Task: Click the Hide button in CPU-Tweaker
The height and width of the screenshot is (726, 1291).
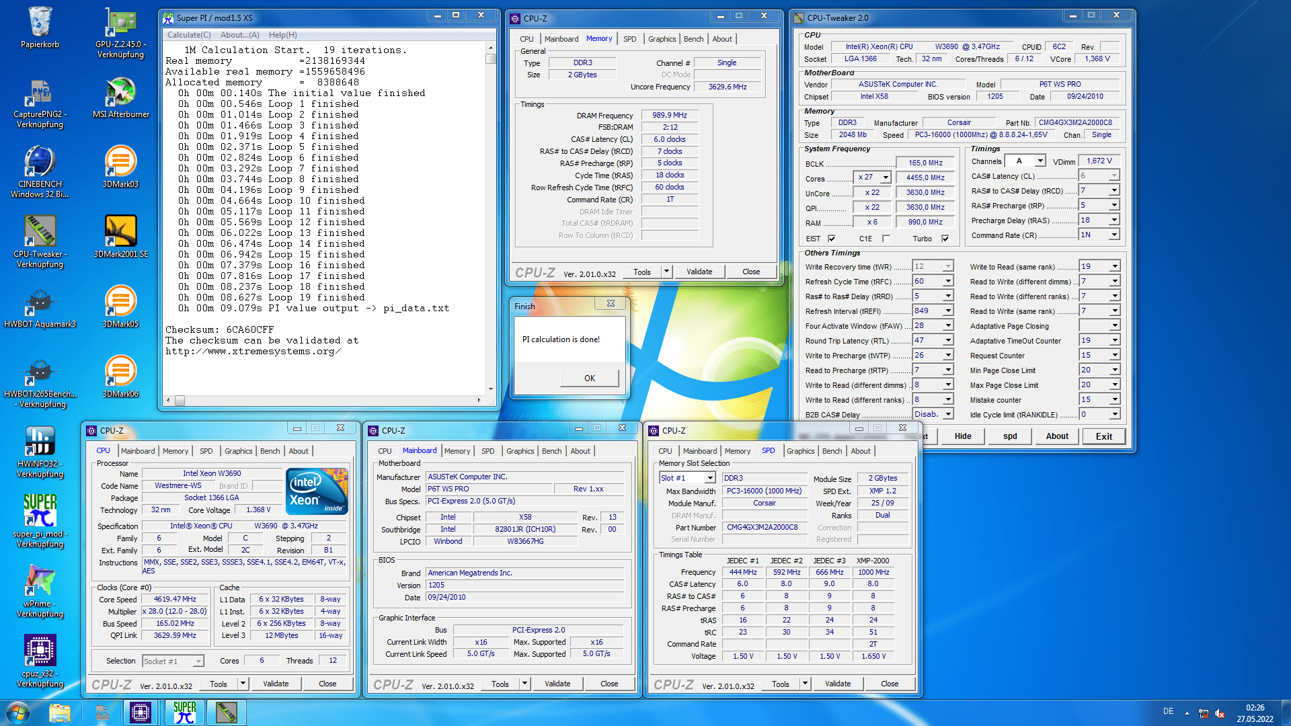Action: click(962, 436)
